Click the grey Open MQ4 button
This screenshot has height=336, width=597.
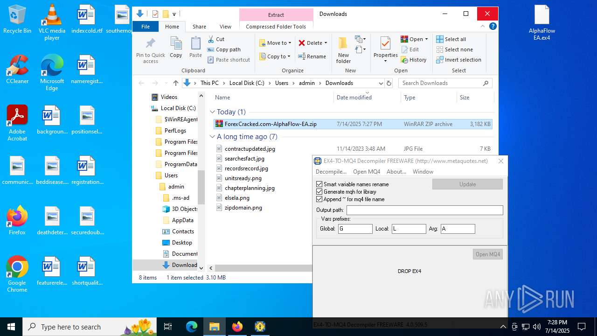pos(488,254)
